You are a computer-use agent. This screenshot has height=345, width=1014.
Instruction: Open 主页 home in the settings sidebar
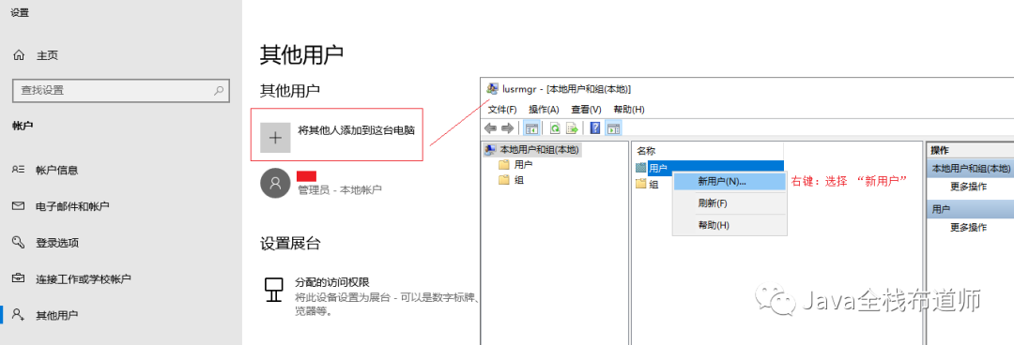pos(36,55)
